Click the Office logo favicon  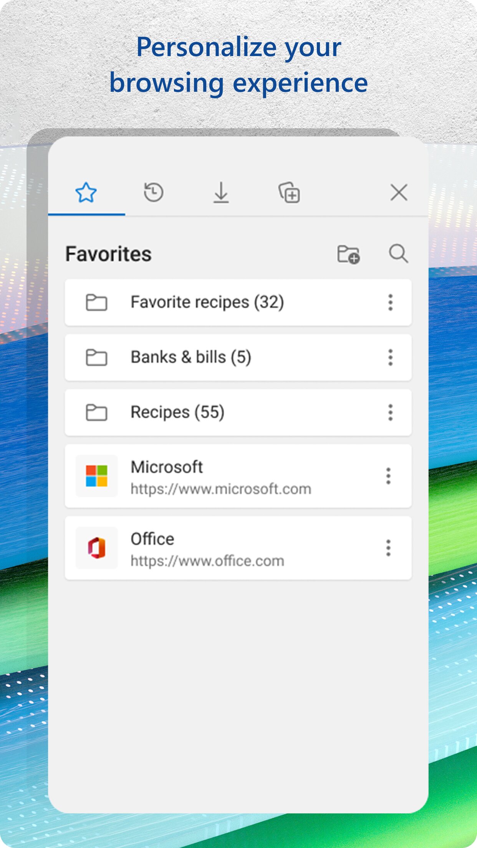(96, 548)
